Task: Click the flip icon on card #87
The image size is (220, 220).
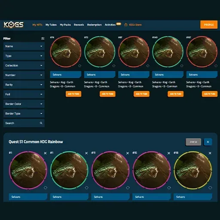Action: (148, 66)
